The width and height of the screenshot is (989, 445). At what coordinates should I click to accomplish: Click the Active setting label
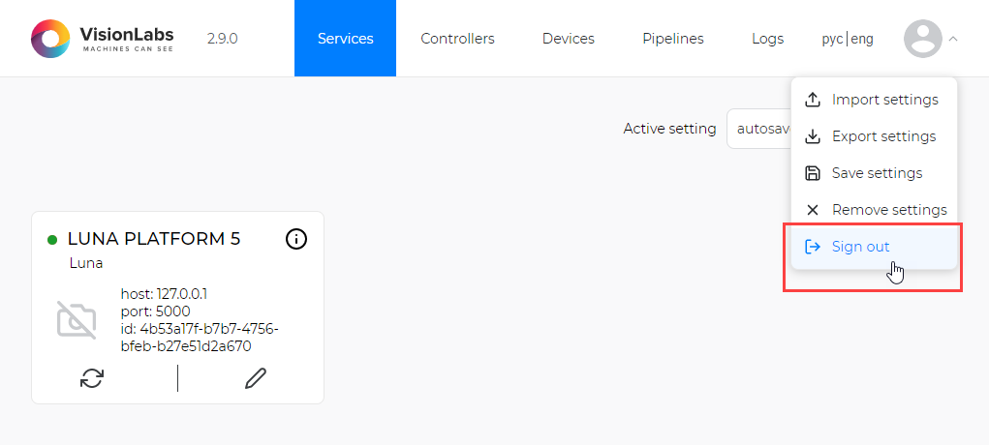(670, 129)
